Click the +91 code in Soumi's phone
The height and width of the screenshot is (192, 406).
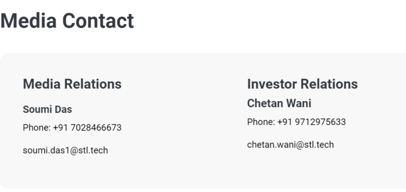pyautogui.click(x=60, y=128)
